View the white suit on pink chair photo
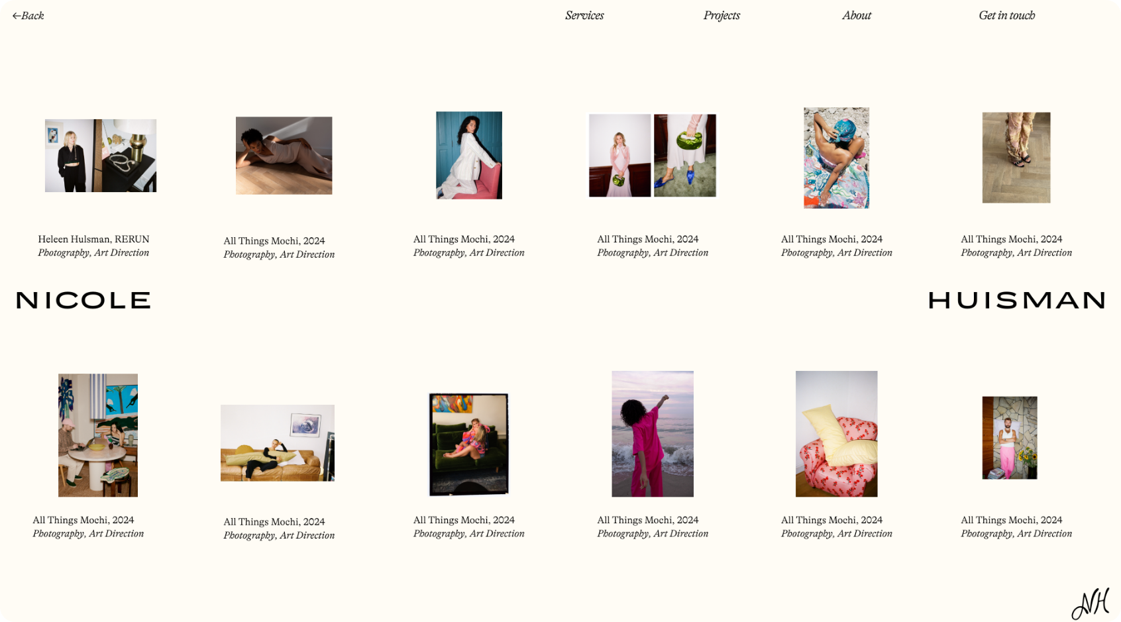The image size is (1121, 622). 469,155
